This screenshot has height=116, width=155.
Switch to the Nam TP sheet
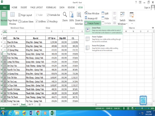[16, 104]
